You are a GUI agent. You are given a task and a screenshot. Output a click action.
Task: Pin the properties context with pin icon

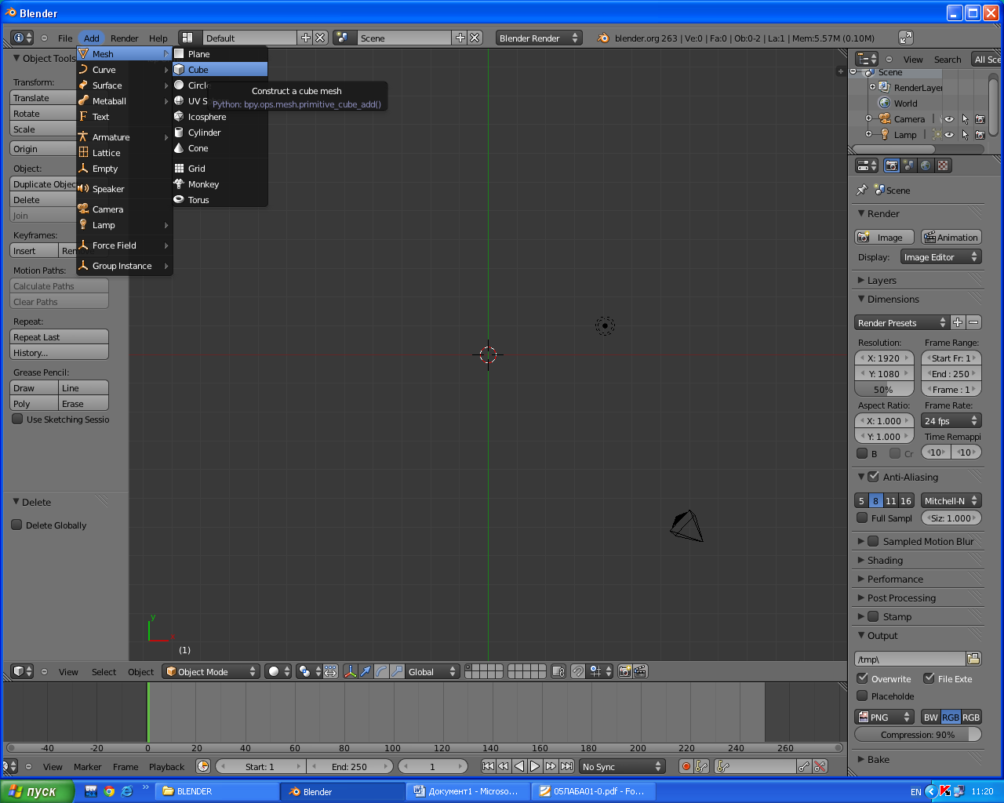861,190
